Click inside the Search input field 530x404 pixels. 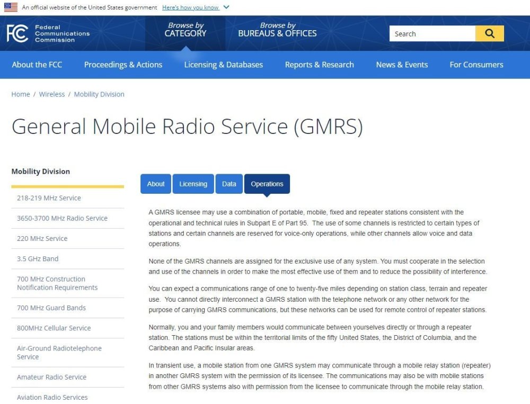(x=432, y=33)
